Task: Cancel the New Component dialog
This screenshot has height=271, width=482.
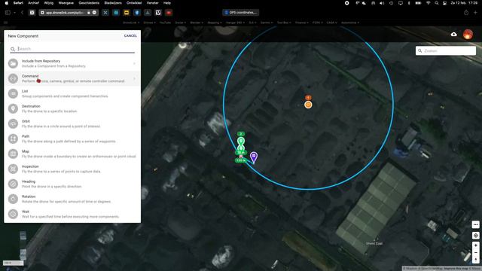Action: [130, 36]
